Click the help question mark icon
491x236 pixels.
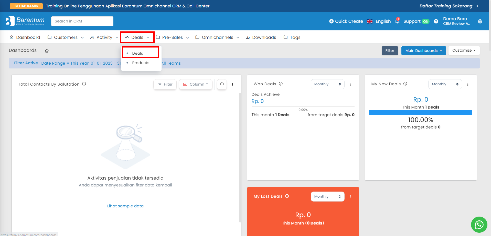(436, 21)
